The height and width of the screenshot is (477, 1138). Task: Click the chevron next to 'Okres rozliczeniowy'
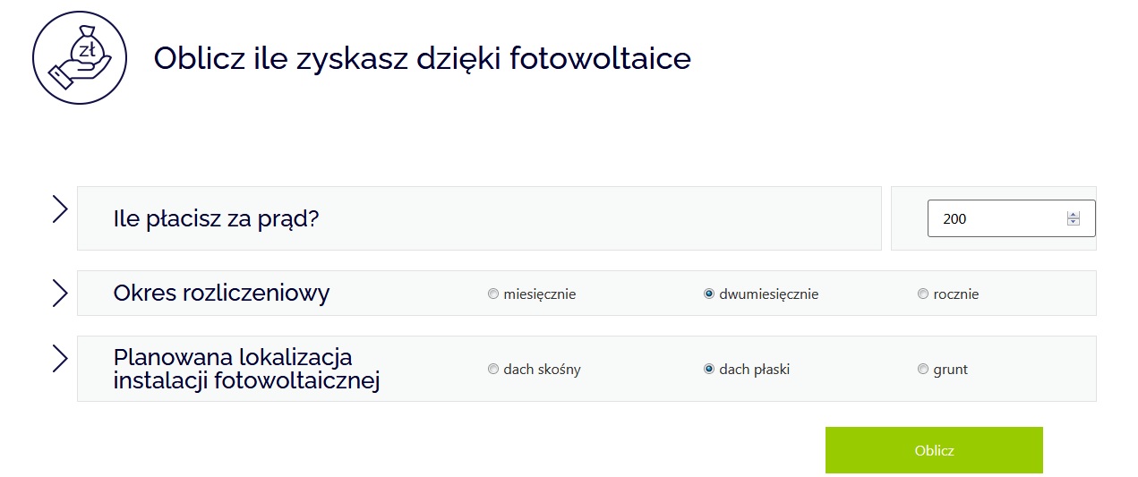tap(60, 293)
